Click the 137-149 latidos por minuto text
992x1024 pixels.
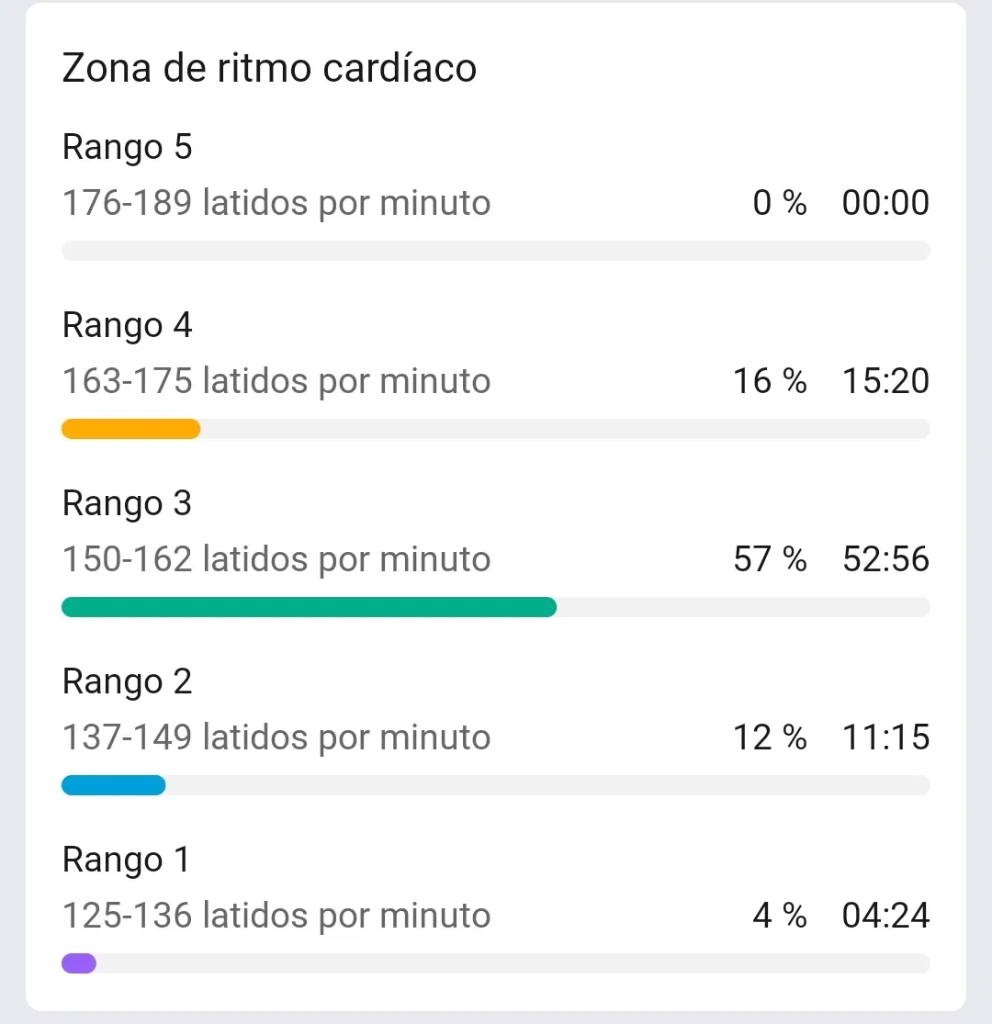point(276,737)
